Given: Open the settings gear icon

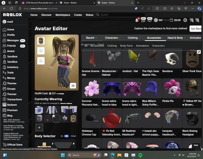Looking at the screenshot, I should tap(185, 20).
